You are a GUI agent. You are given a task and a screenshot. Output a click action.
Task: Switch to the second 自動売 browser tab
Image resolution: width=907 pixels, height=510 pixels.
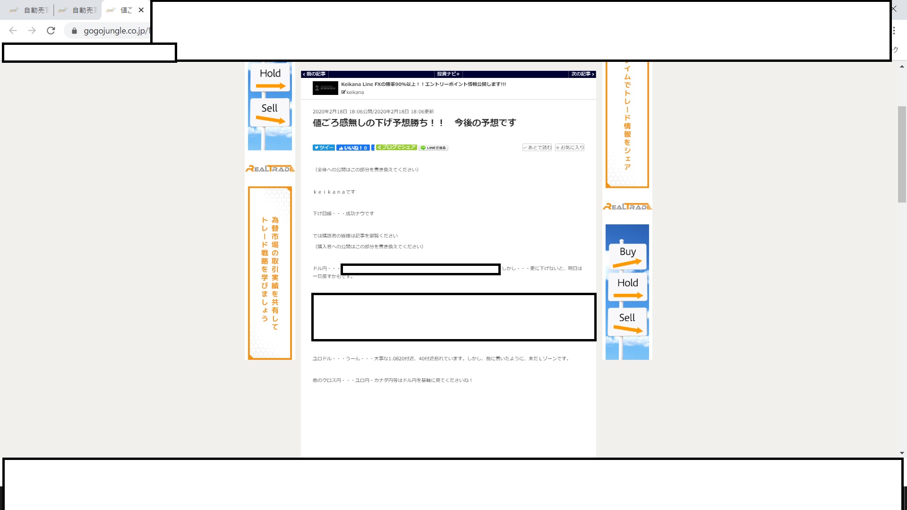[78, 10]
